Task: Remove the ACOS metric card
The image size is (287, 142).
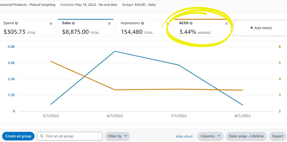Action: (x=226, y=24)
